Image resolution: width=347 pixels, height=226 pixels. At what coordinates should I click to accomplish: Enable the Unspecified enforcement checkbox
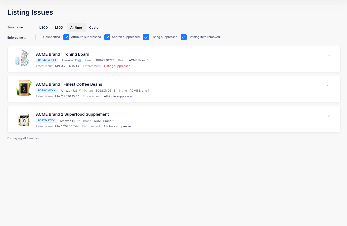[x=38, y=37]
